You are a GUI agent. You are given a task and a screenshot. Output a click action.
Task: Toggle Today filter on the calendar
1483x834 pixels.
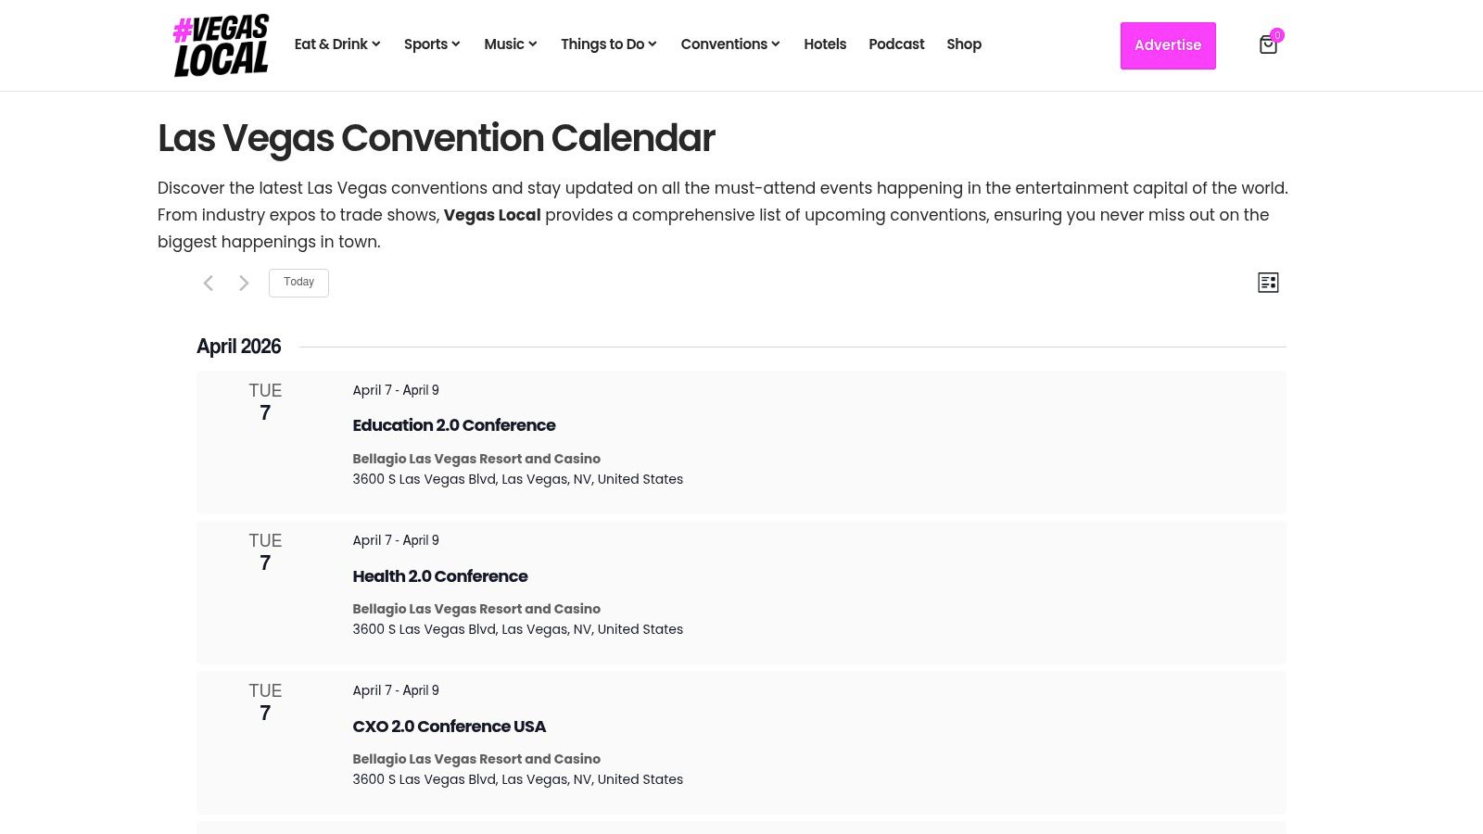coord(298,282)
